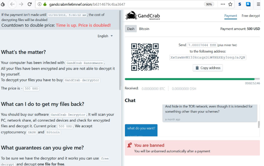The width and height of the screenshot is (264, 166).
Task: Click the payment QR code
Action: [x=145, y=57]
